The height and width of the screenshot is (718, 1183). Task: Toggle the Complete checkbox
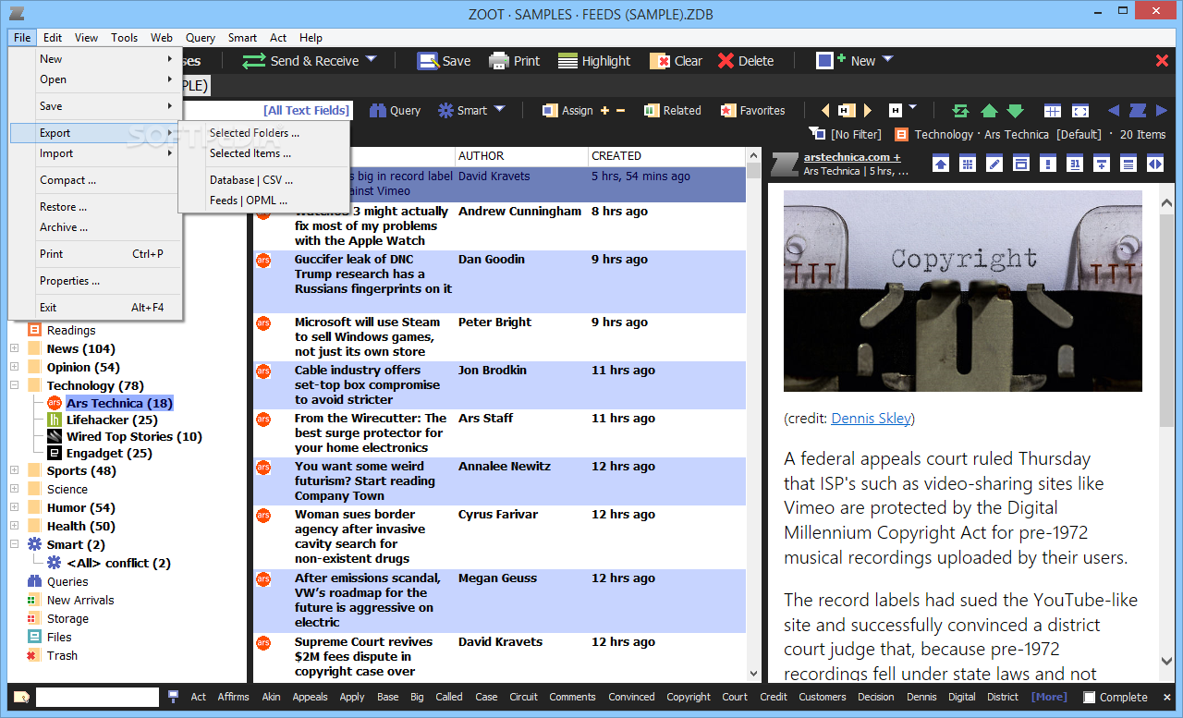pyautogui.click(x=1090, y=698)
